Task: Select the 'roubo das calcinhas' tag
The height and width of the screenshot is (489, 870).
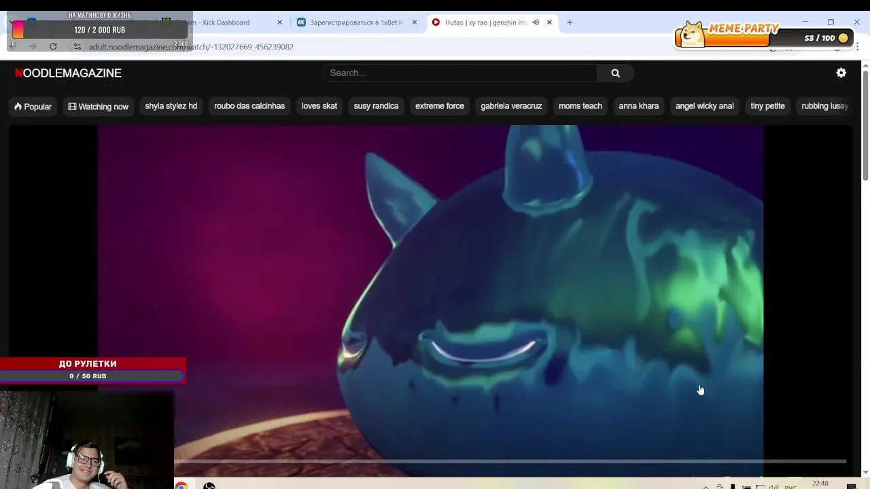Action: [249, 106]
